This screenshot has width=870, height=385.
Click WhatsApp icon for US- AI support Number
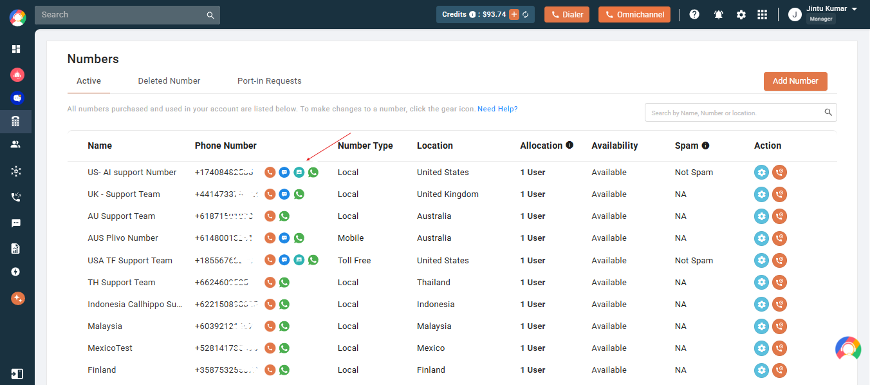point(313,172)
